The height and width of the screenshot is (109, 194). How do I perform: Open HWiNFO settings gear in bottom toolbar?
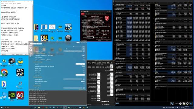(187, 104)
